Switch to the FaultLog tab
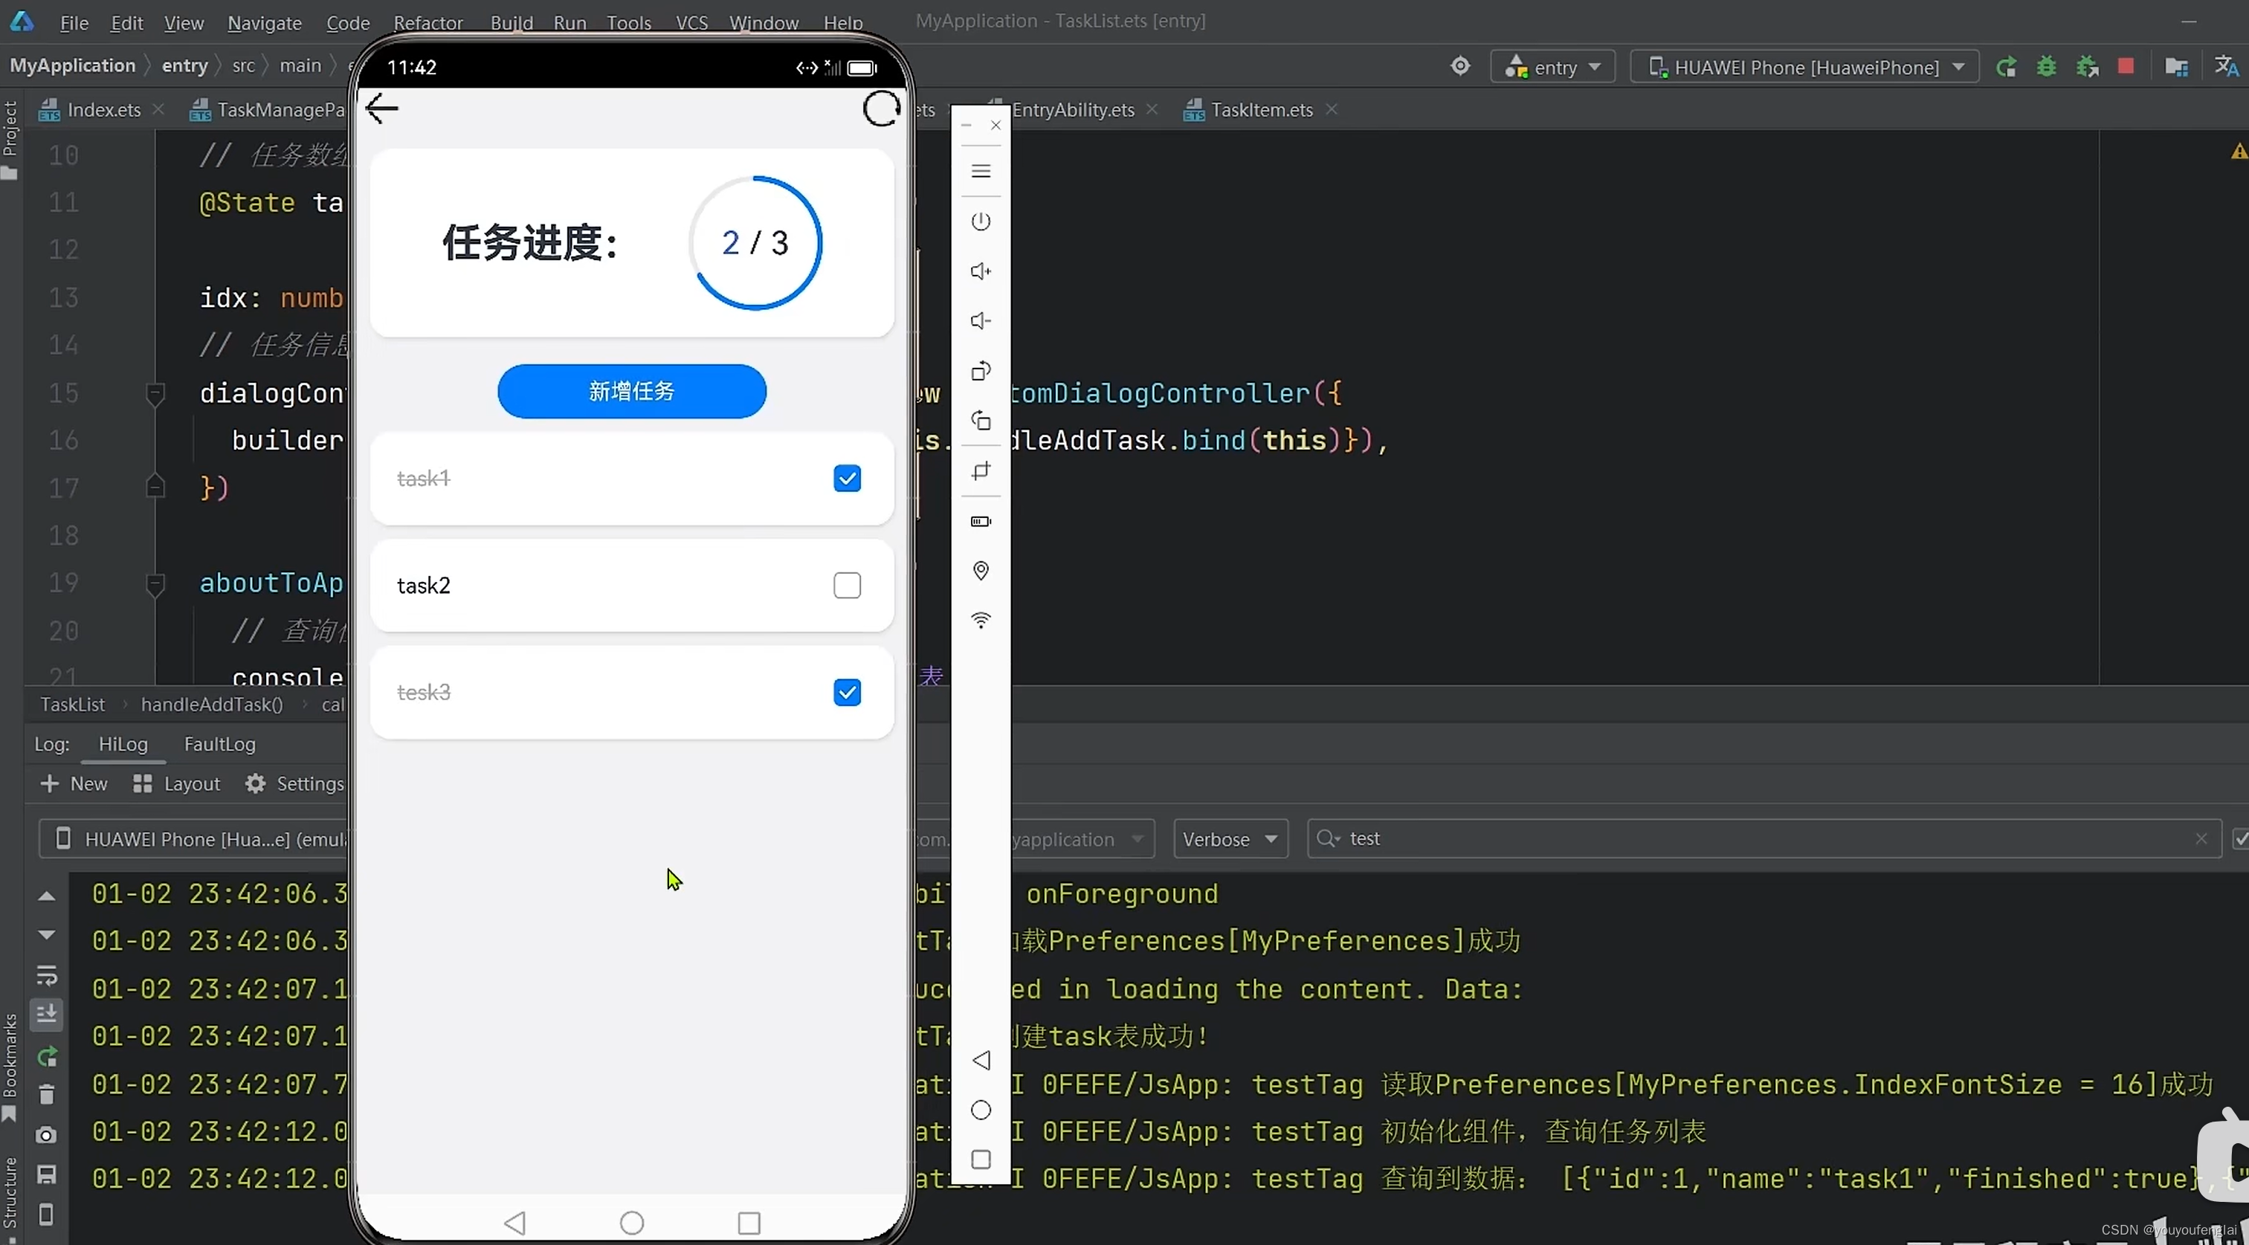 219,744
